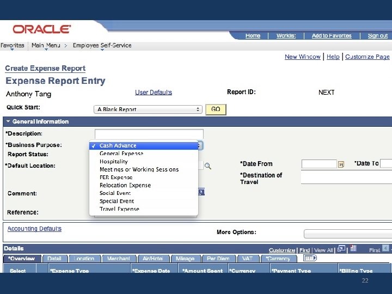Viewport: 392px width, 294px height.
Task: Click Find link in Details header
Action: 304,250
